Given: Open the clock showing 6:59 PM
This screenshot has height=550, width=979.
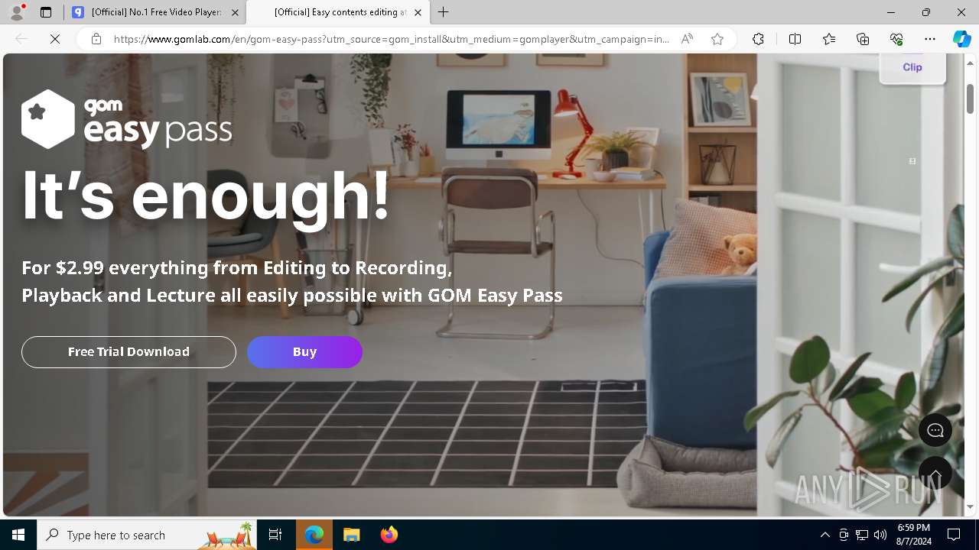Looking at the screenshot, I should [x=914, y=535].
